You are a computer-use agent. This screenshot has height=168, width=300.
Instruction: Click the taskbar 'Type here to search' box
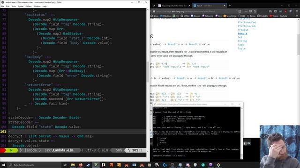point(34,165)
